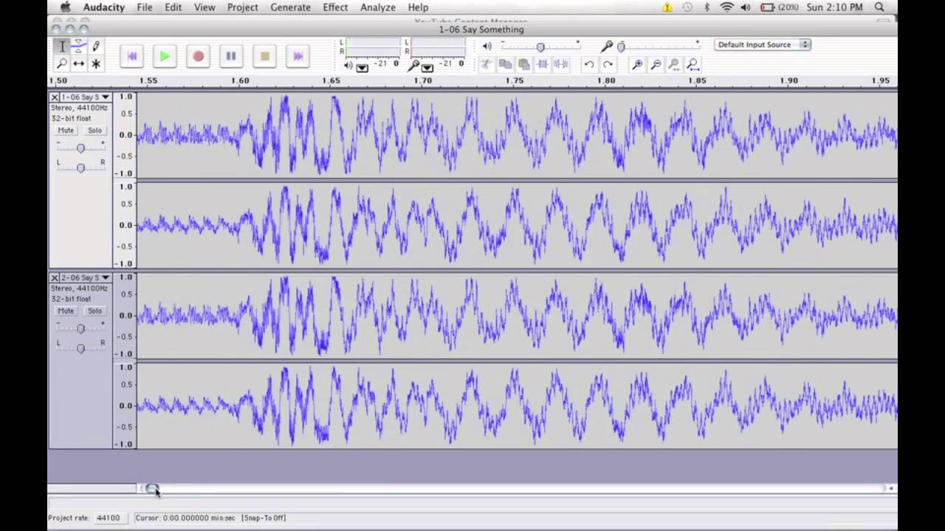This screenshot has width=945, height=531.
Task: Click the input volume slider
Action: [659, 46]
